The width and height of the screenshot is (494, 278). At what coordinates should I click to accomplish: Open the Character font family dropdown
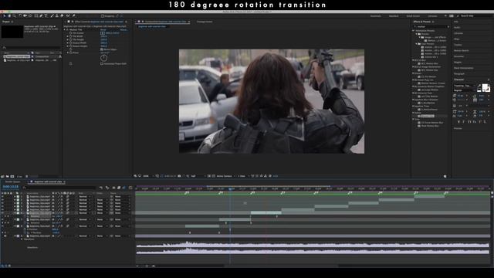tap(465, 86)
